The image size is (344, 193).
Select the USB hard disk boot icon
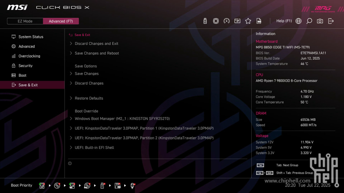[x=72, y=186]
